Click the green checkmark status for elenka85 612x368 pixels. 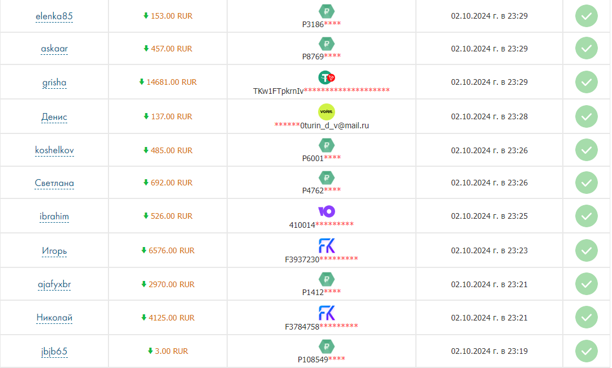[x=587, y=16]
